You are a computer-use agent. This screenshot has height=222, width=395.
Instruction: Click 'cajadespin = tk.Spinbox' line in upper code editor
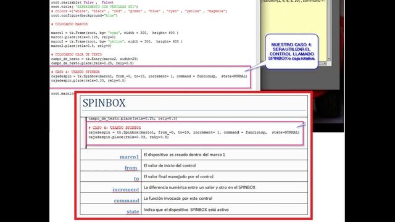(149, 76)
